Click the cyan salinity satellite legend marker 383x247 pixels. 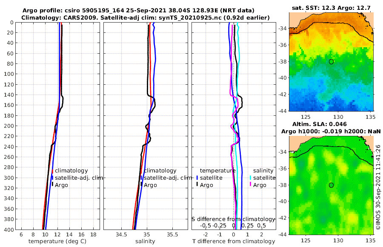(x=250, y=178)
